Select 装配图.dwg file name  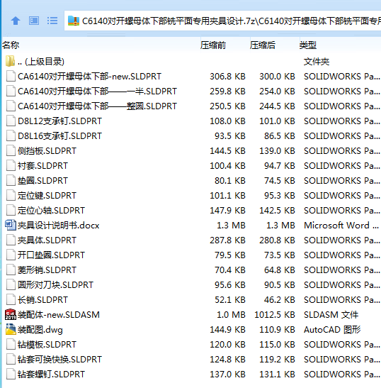40,330
